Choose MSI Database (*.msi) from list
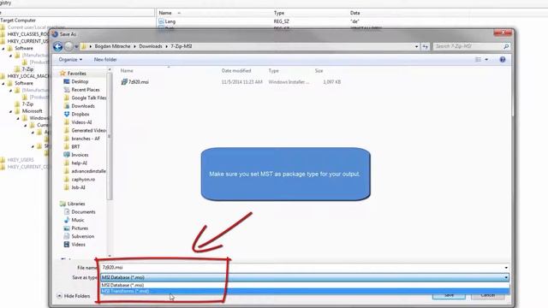Viewport: 548px width, 308px height. click(305, 285)
